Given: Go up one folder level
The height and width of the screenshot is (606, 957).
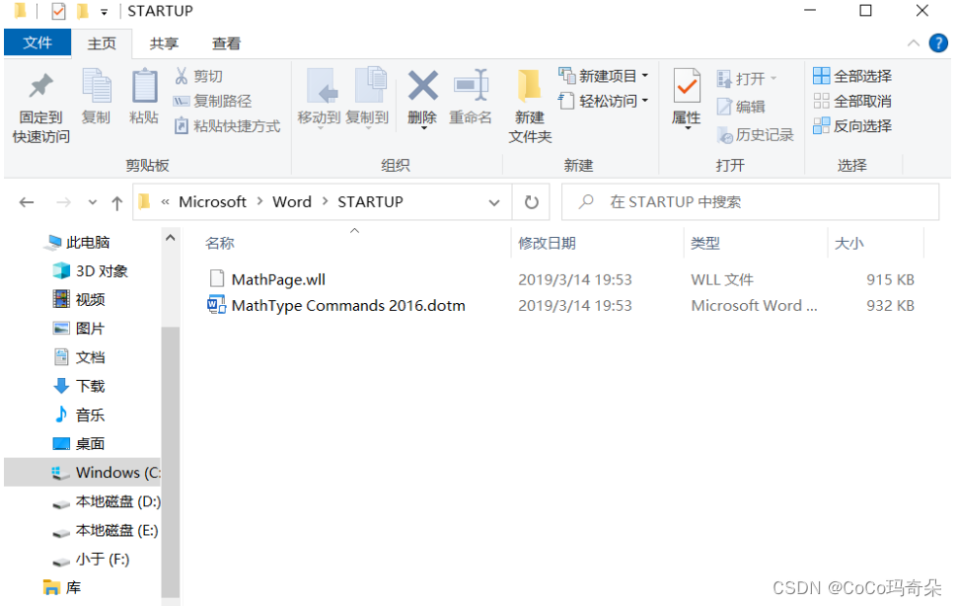Looking at the screenshot, I should point(117,202).
